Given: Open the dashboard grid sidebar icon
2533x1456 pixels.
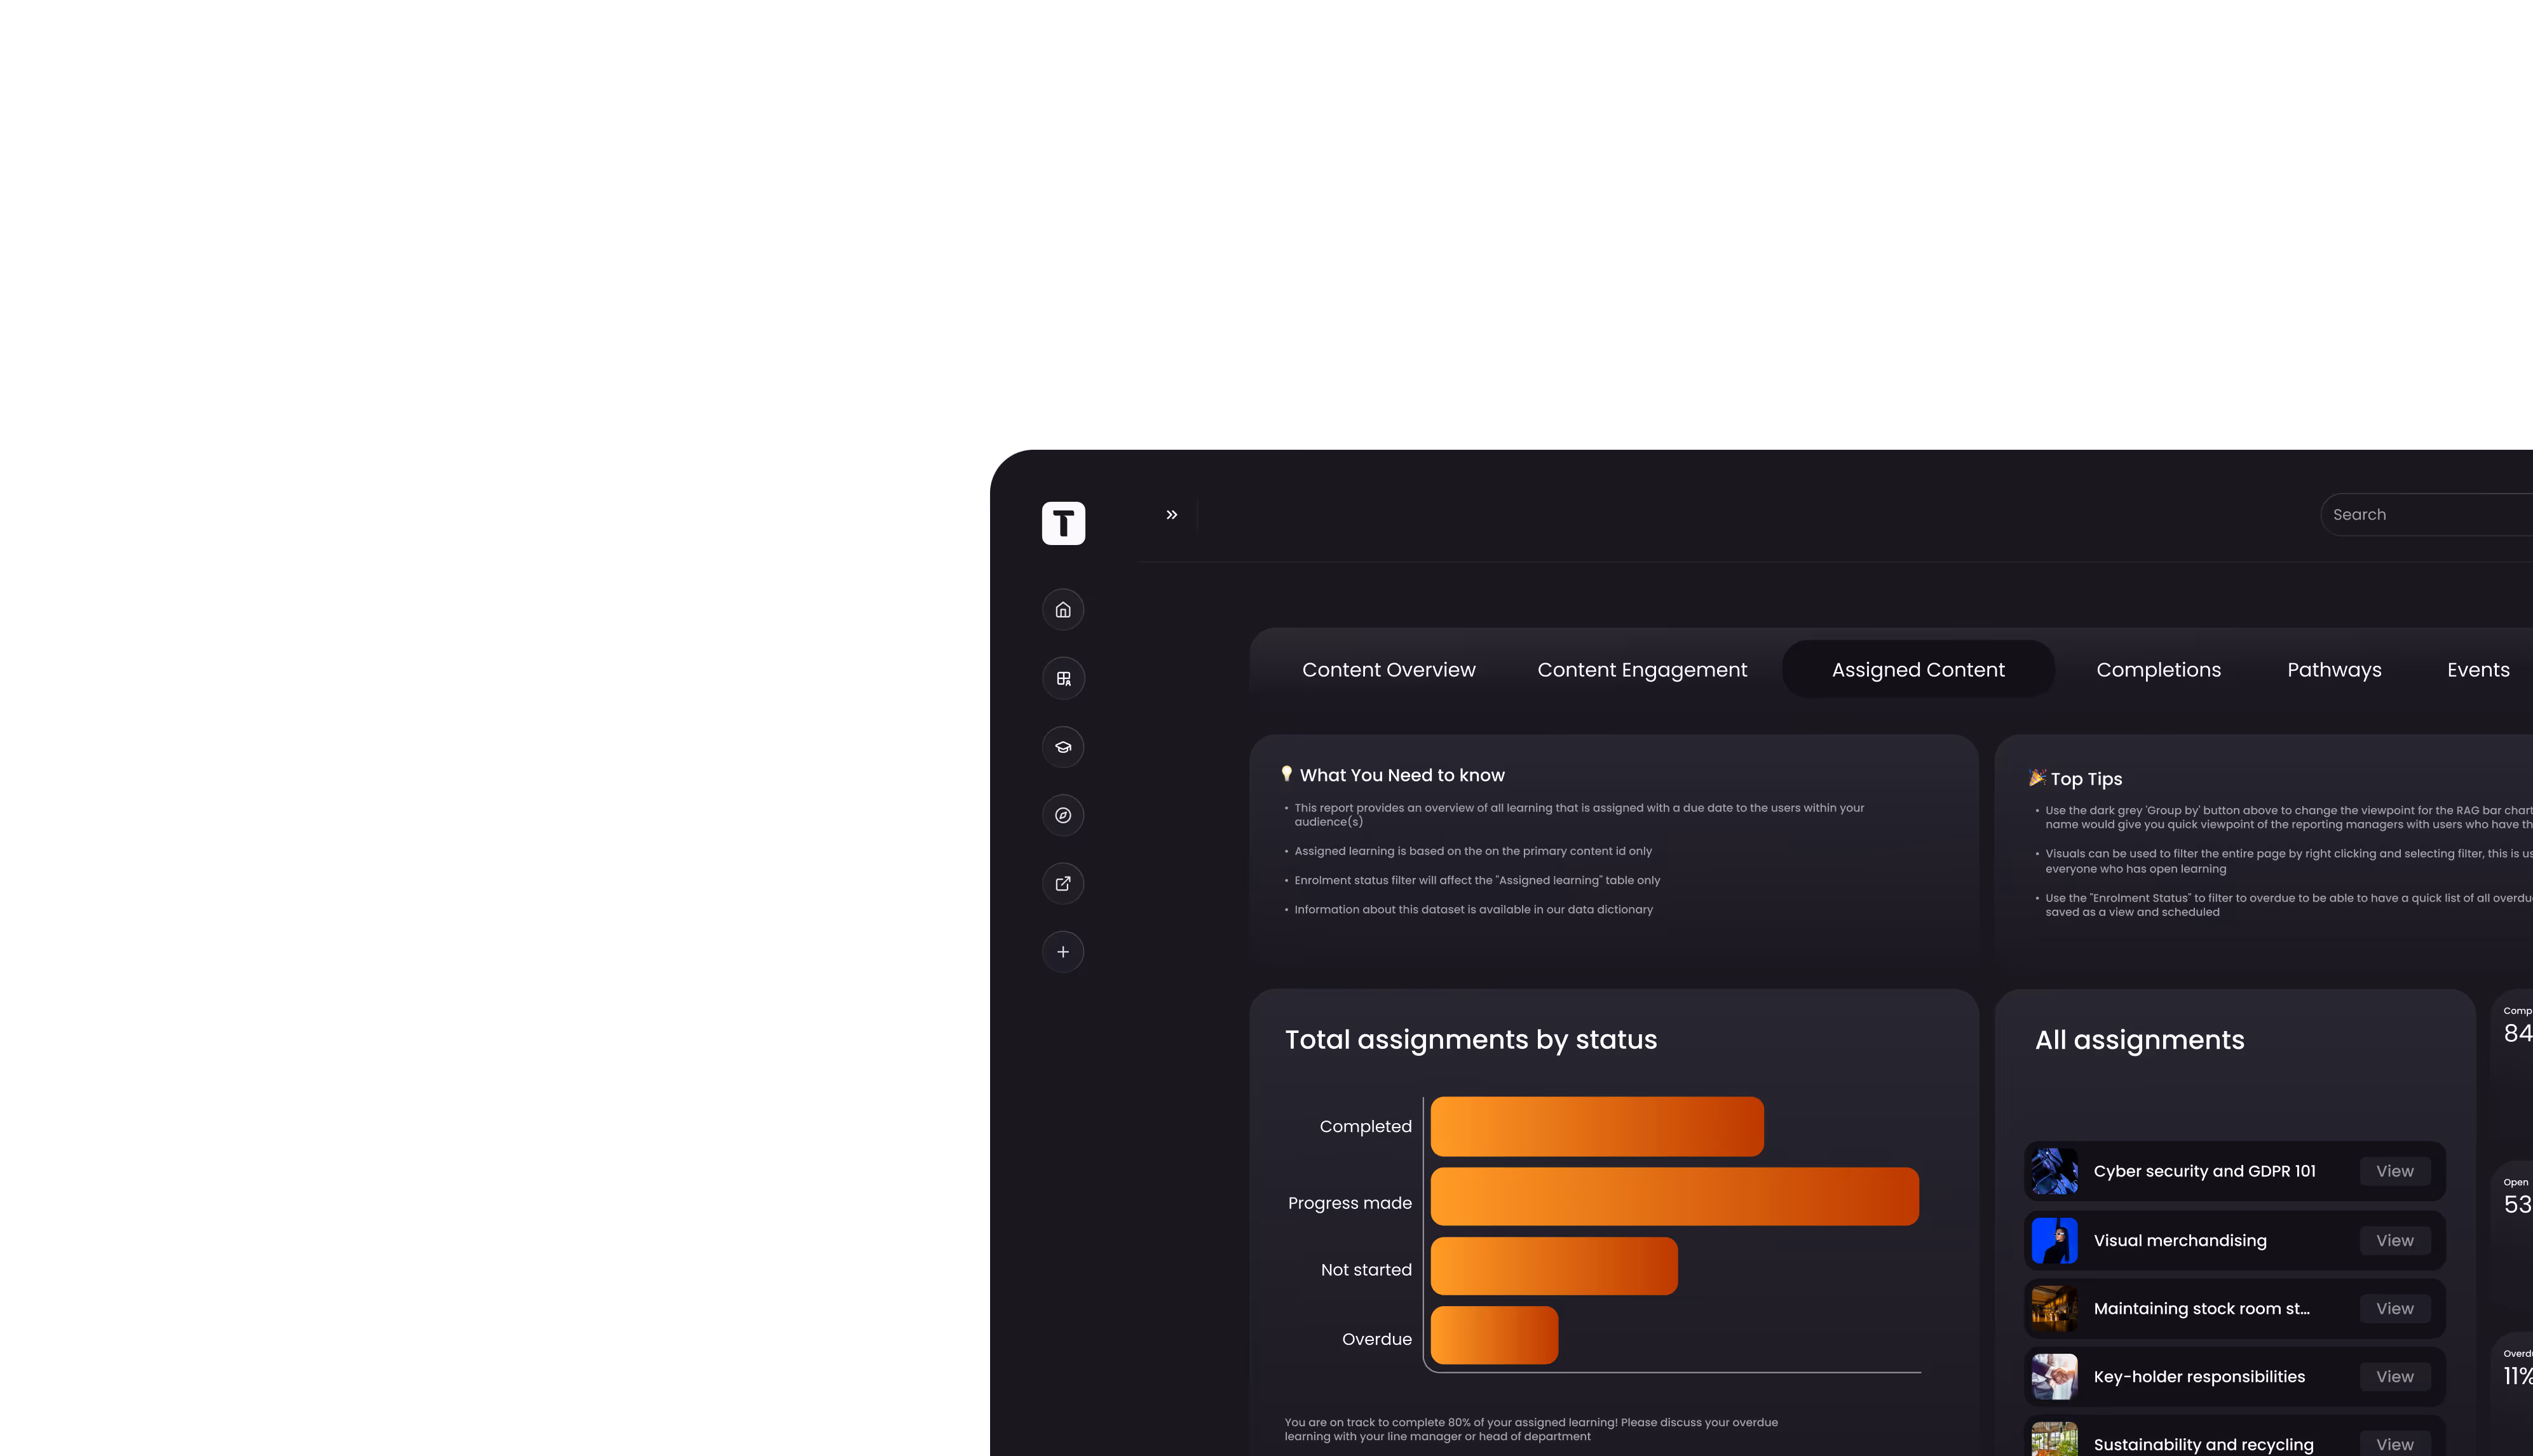Looking at the screenshot, I should click(1063, 678).
